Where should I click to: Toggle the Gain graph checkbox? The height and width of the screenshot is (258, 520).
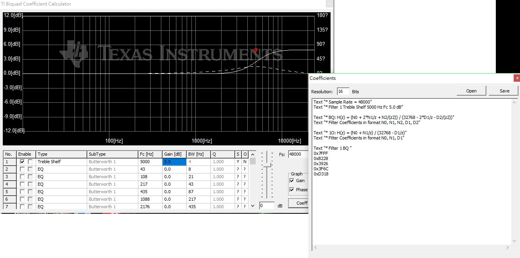coord(292,181)
